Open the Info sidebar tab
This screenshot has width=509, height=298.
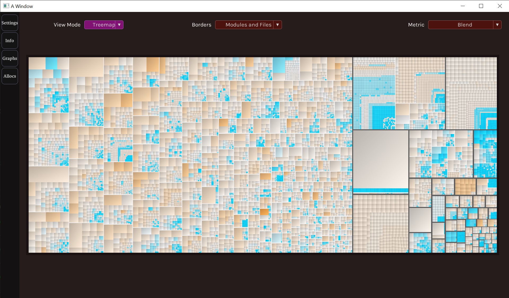coord(10,41)
